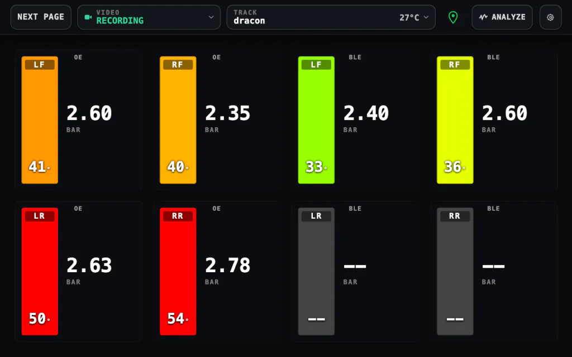Click the OE label above 2.63
This screenshot has width=572, height=357.
[78, 209]
